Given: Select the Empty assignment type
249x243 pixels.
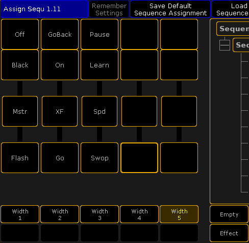Looking at the screenshot, I should (229, 214).
